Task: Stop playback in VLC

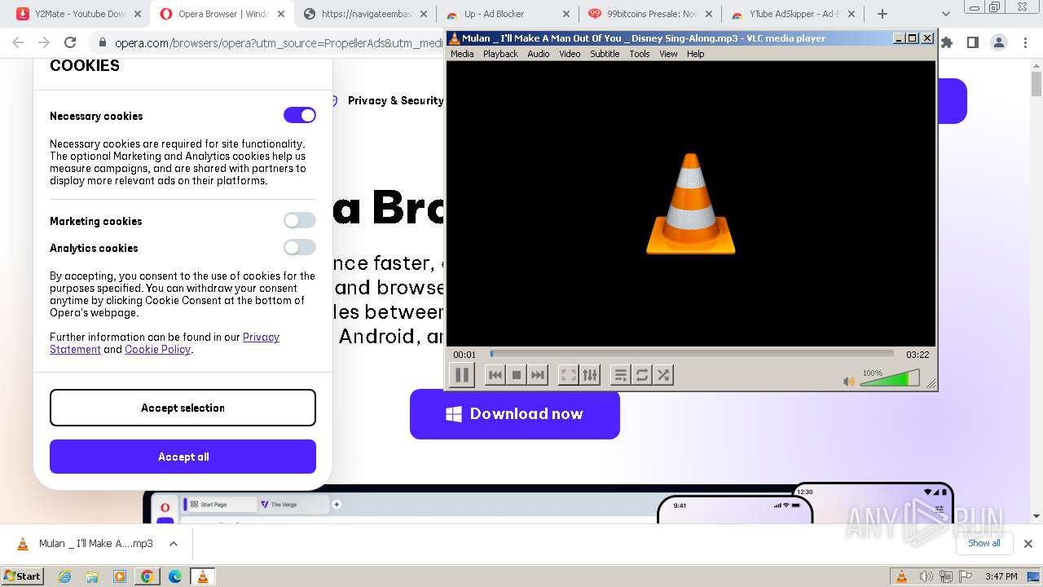Action: coord(516,375)
